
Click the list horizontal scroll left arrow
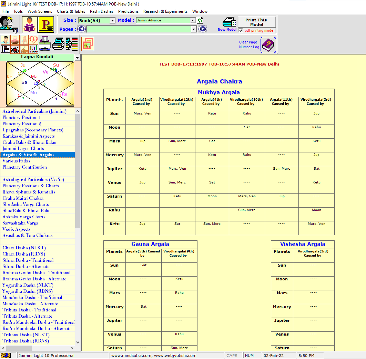(x=3, y=348)
